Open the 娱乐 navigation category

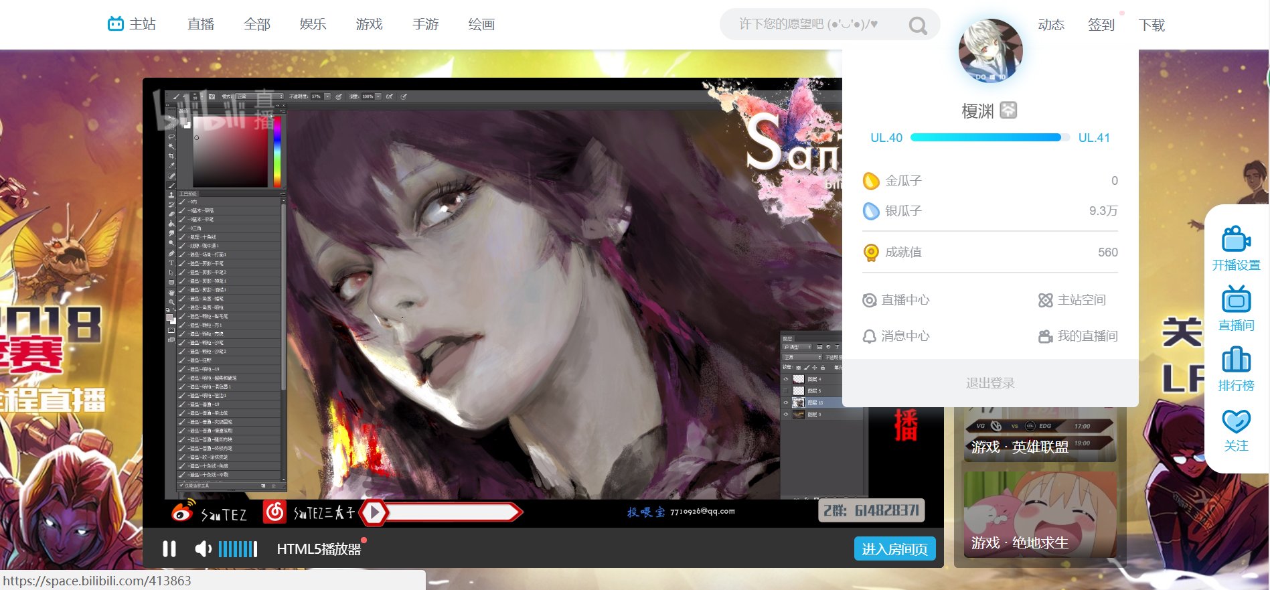click(313, 25)
